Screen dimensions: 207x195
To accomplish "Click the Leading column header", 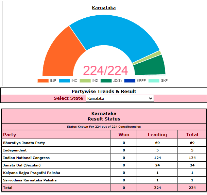I will click(x=157, y=134).
